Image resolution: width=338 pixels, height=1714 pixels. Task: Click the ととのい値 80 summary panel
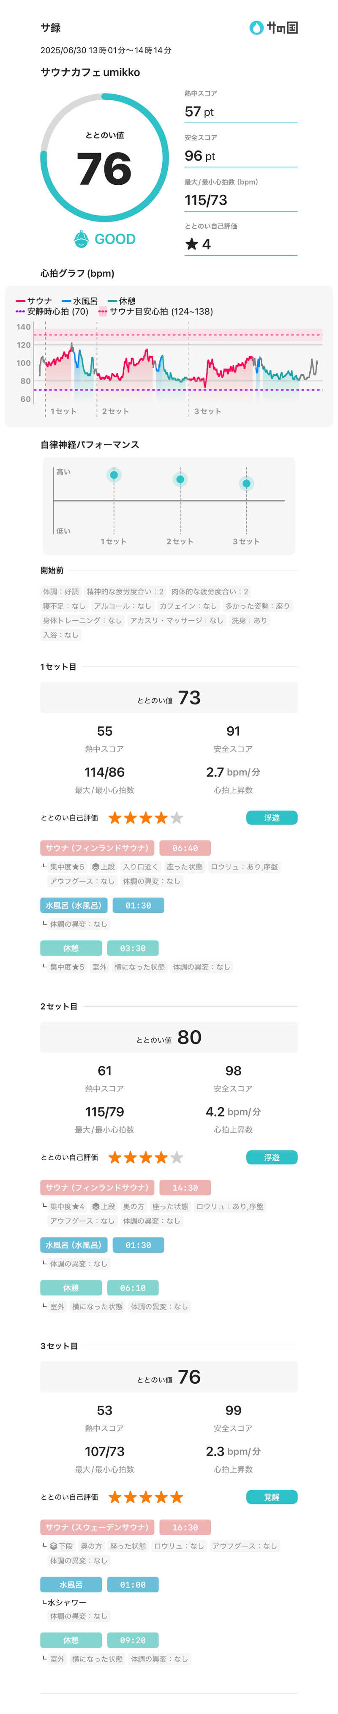tap(169, 1037)
